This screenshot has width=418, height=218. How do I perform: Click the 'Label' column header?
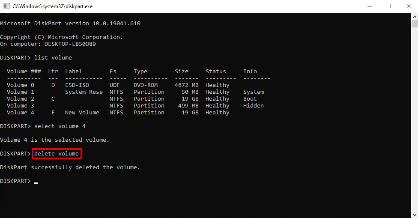coord(74,72)
